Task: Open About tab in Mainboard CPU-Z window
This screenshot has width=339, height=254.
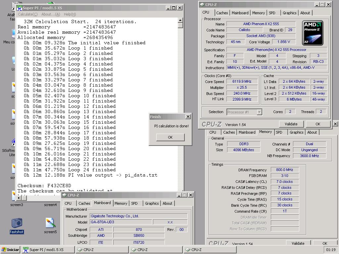Action: click(167, 203)
